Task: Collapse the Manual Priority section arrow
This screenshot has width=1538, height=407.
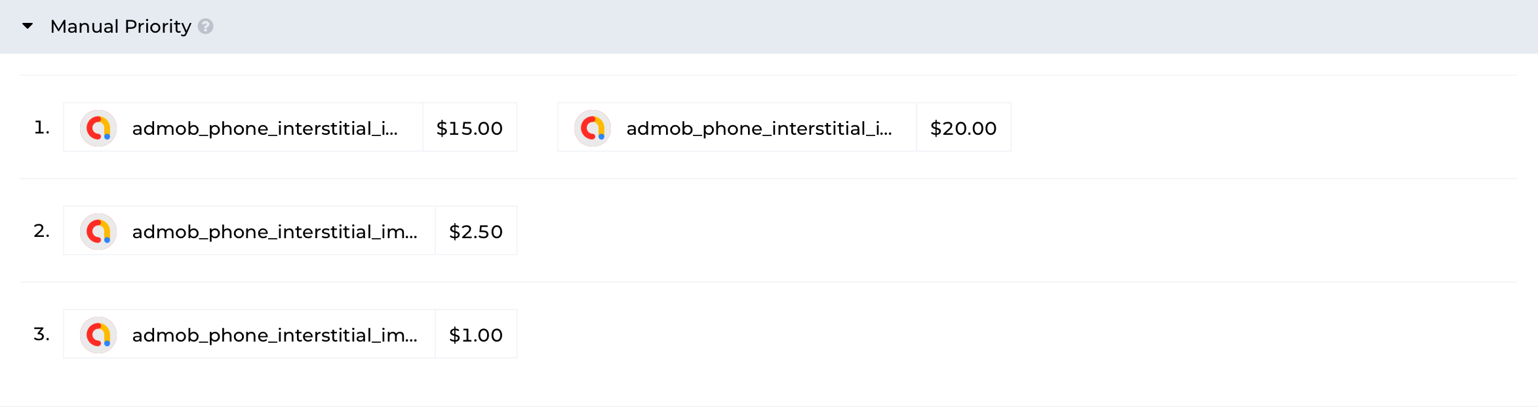Action: (x=28, y=26)
